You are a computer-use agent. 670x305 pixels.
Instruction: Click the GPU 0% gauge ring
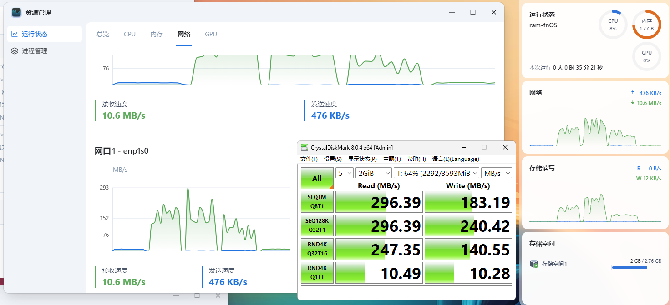[x=646, y=57]
